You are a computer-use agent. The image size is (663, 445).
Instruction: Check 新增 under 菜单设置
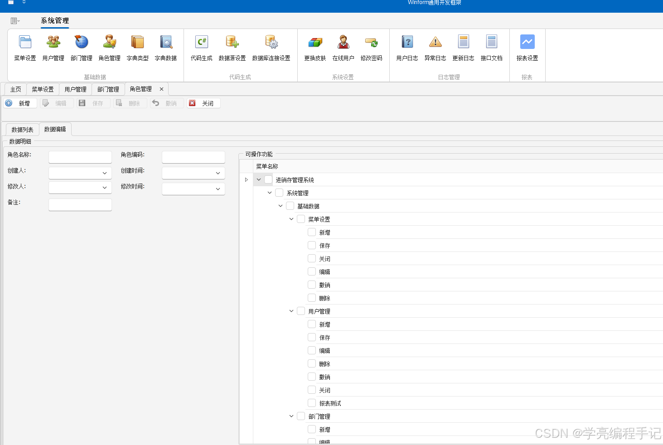[x=312, y=232]
